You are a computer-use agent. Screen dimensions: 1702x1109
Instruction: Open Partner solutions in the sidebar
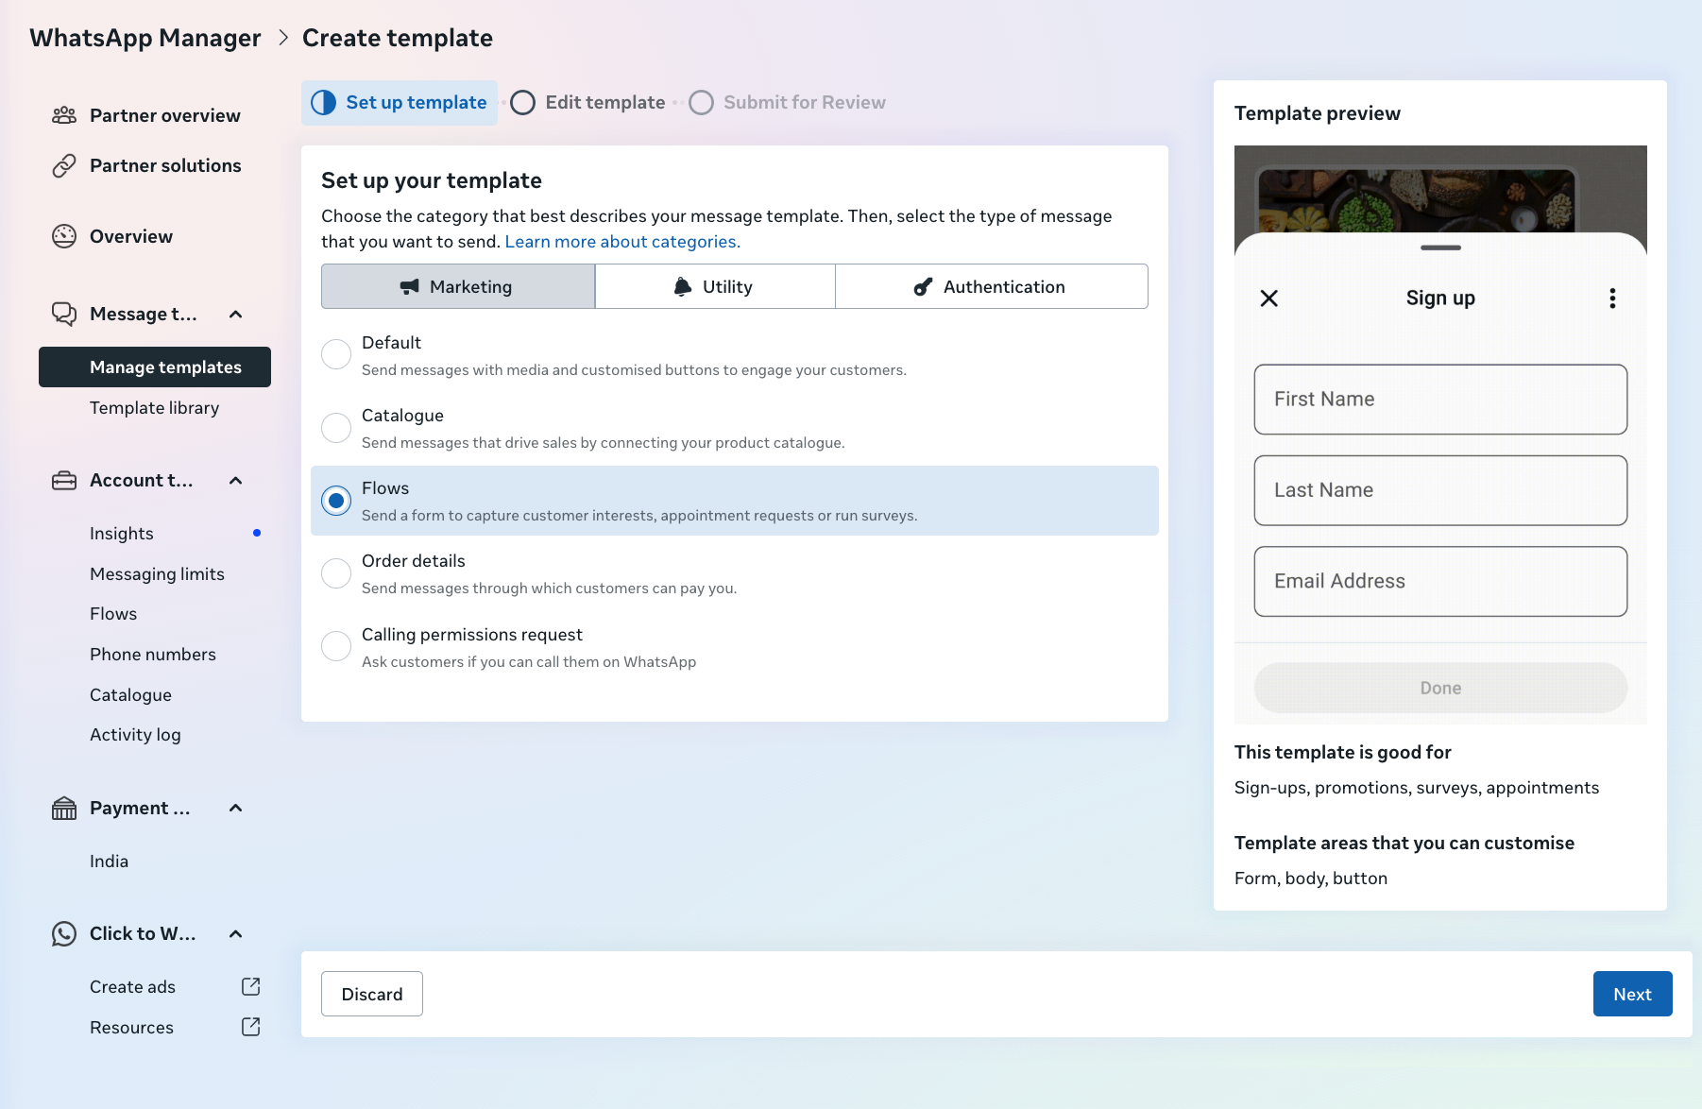164,165
